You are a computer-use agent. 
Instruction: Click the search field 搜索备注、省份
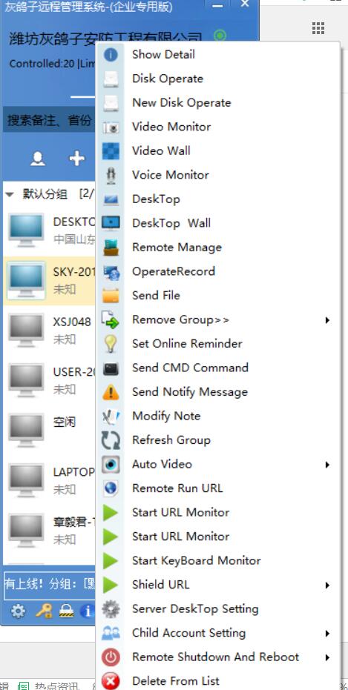[x=49, y=120]
